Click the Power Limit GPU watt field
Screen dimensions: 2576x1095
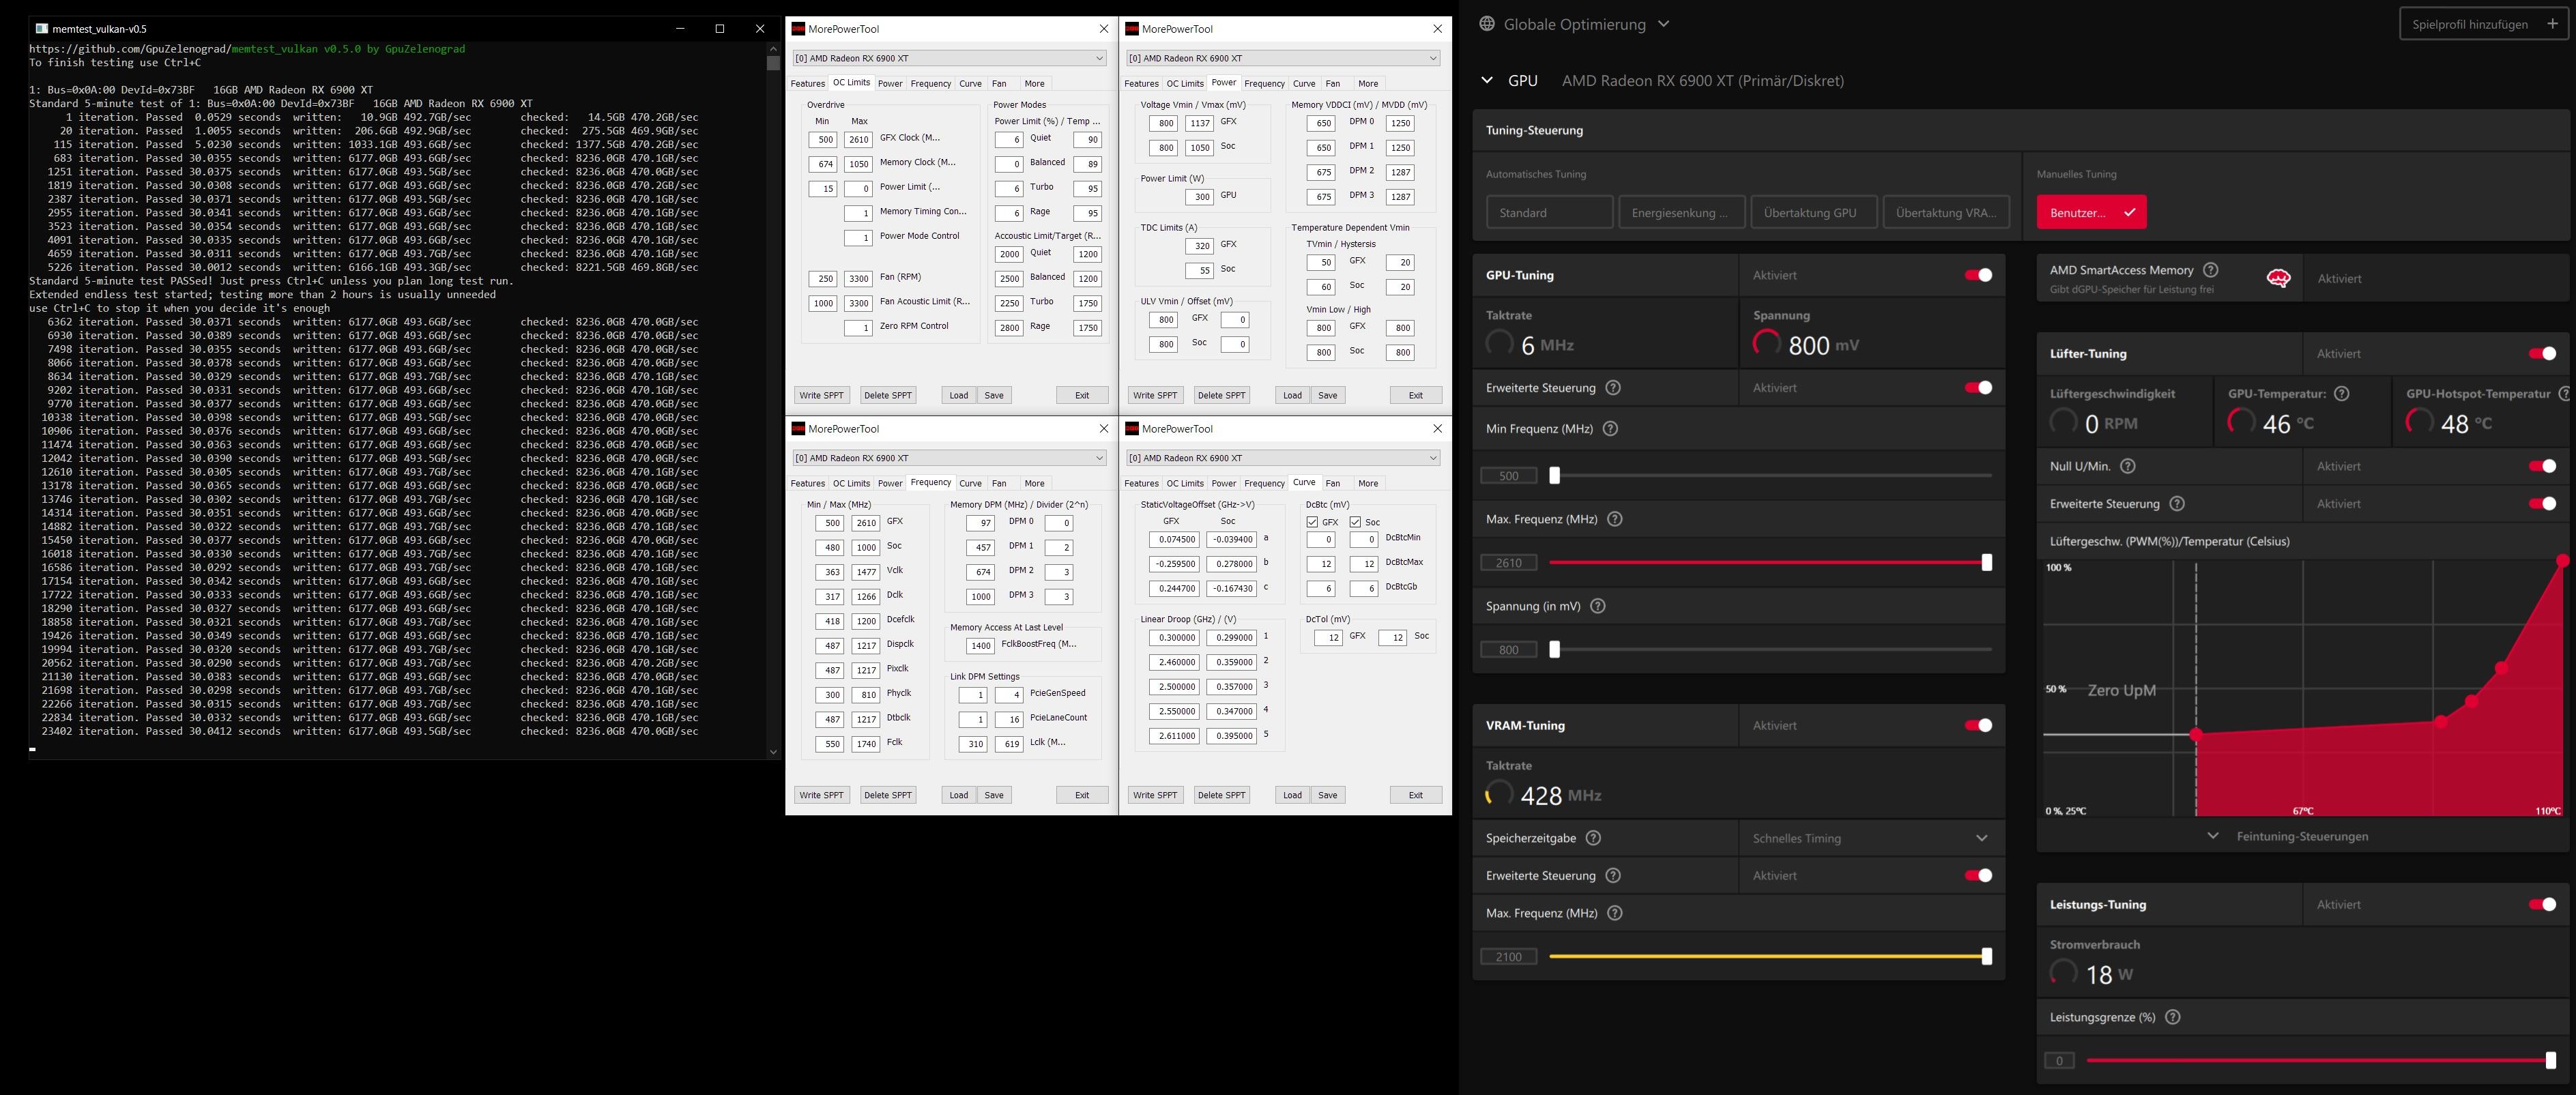(1200, 197)
